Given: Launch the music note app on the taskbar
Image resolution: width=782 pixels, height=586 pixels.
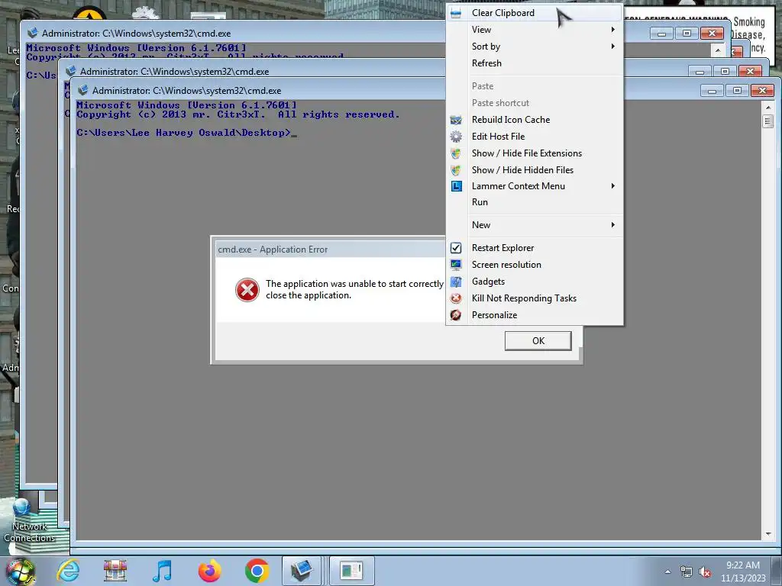Looking at the screenshot, I should tap(162, 571).
